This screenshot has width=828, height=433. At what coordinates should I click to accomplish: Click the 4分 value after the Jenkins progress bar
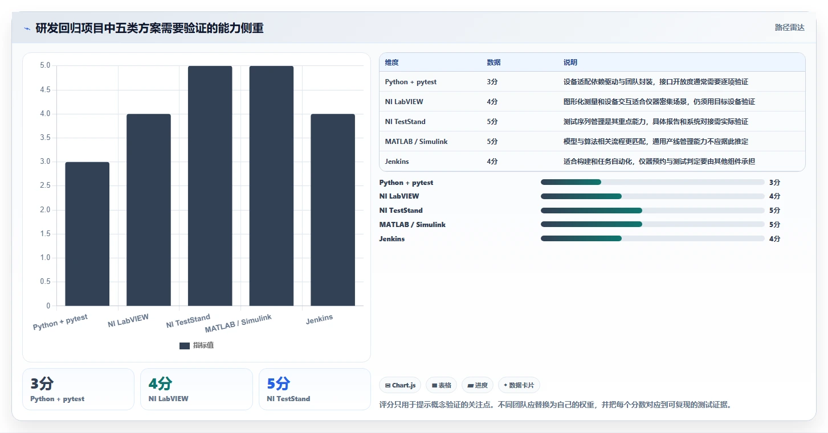[774, 239]
